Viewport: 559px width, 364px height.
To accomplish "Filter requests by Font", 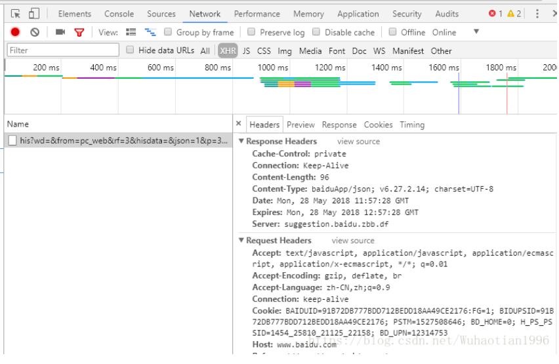I will pos(337,51).
